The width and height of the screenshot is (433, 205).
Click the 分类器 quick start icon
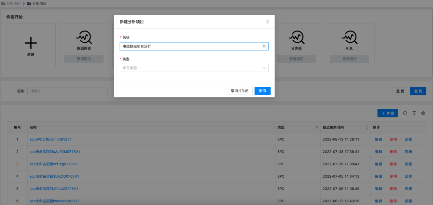coord(296,37)
